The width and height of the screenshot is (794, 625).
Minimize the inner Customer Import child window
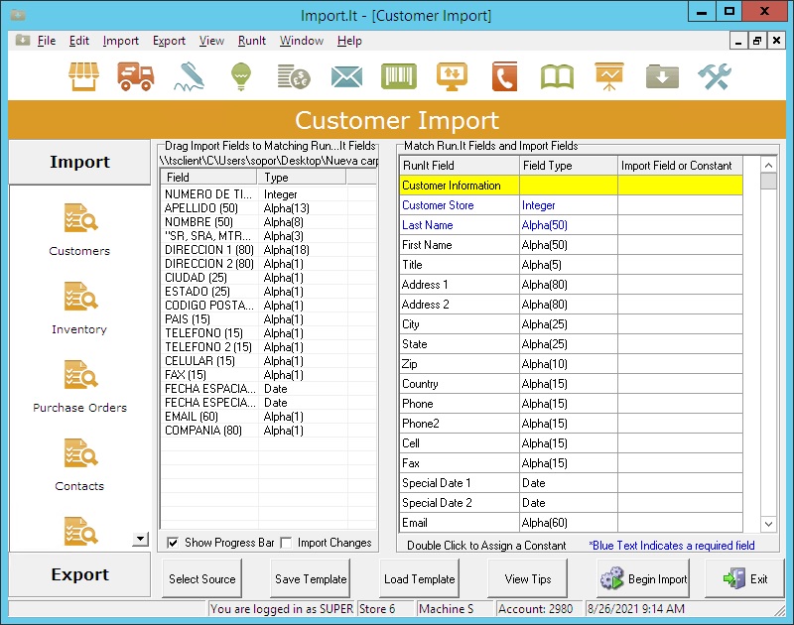738,41
